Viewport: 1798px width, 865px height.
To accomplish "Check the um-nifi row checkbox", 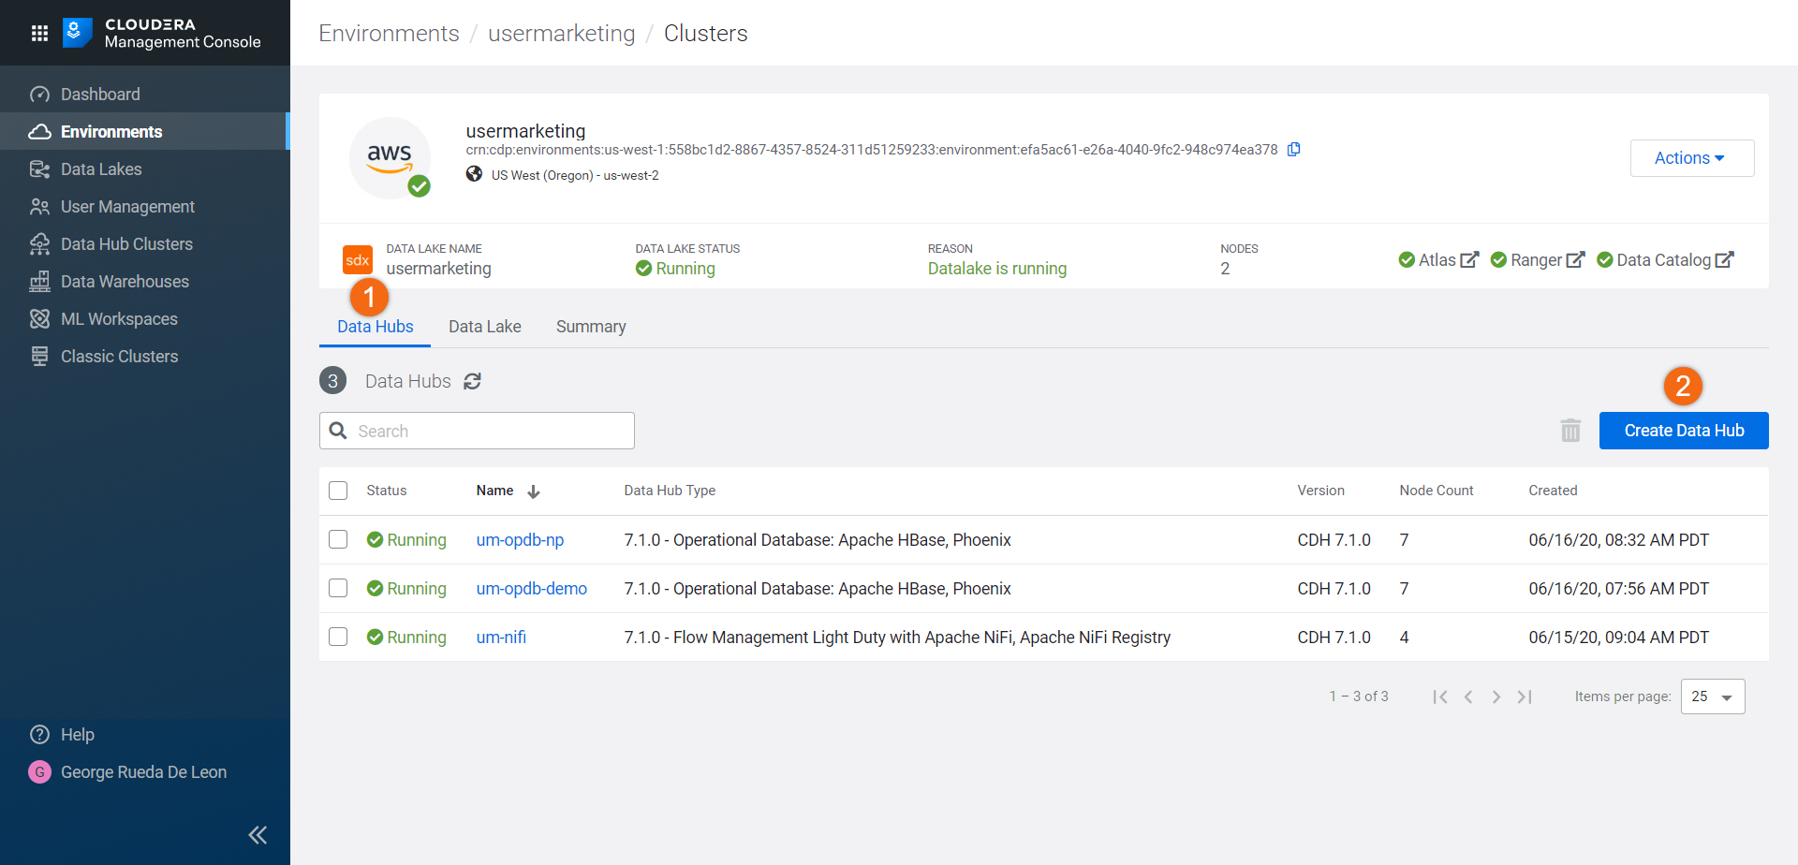I will [x=338, y=637].
